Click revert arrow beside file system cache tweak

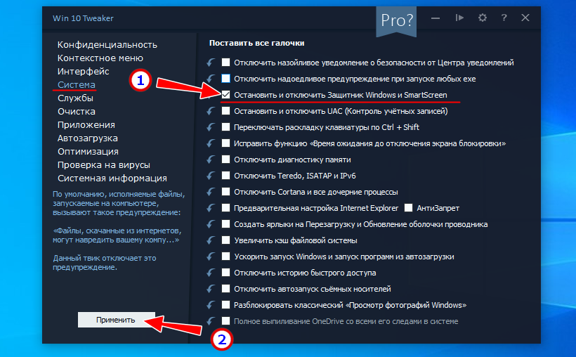[x=211, y=240]
